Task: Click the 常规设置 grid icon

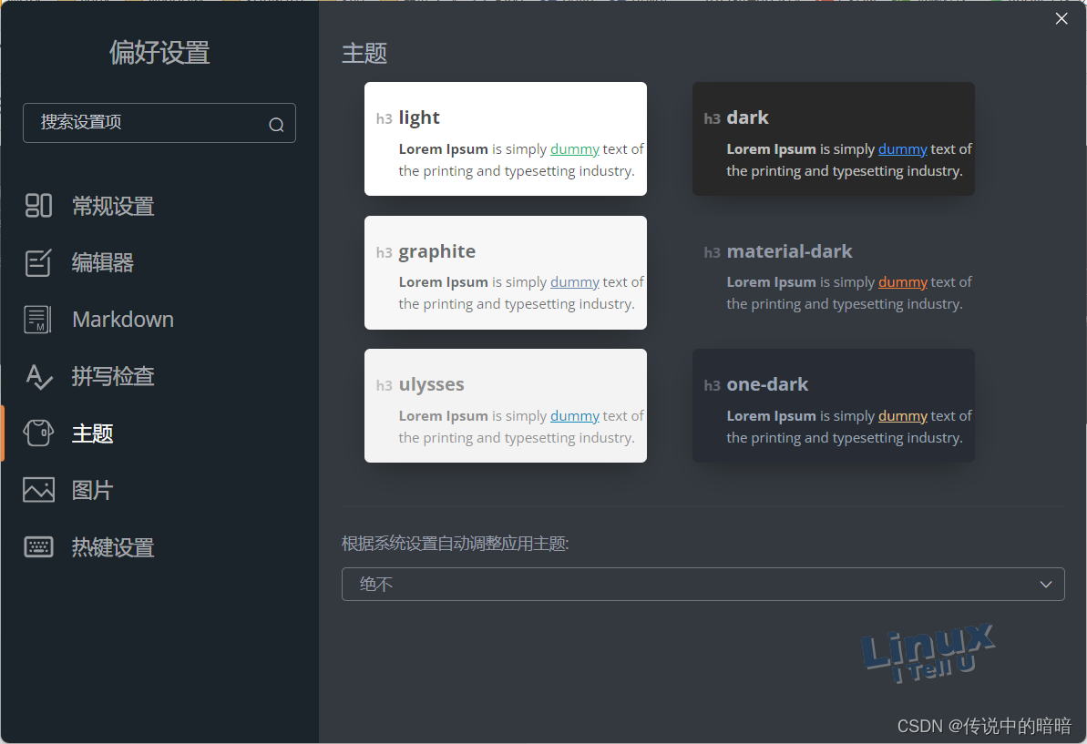Action: pos(38,206)
